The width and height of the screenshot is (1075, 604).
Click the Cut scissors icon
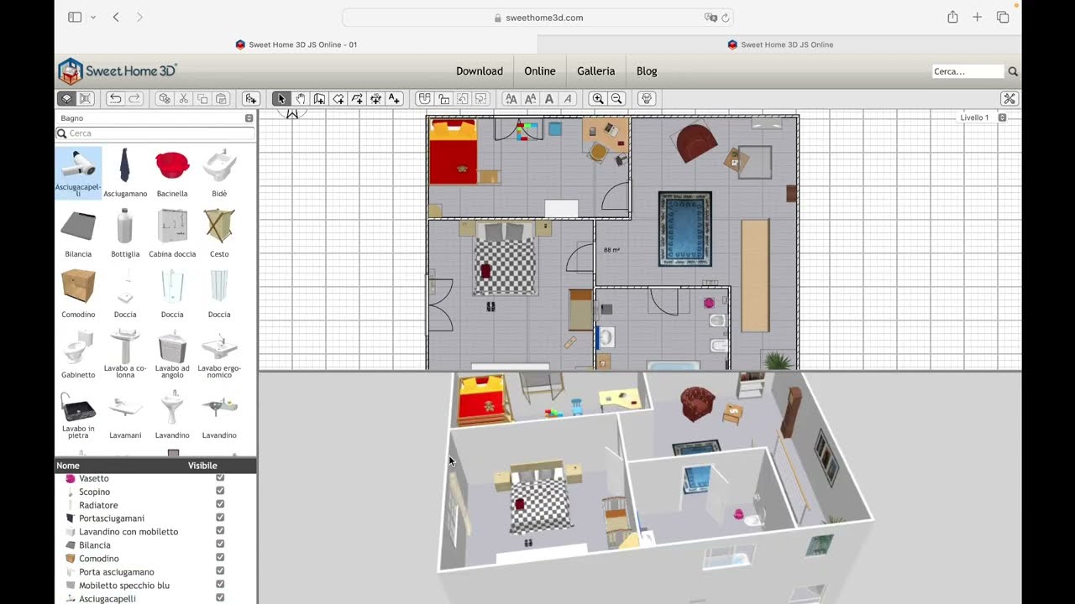pyautogui.click(x=183, y=99)
